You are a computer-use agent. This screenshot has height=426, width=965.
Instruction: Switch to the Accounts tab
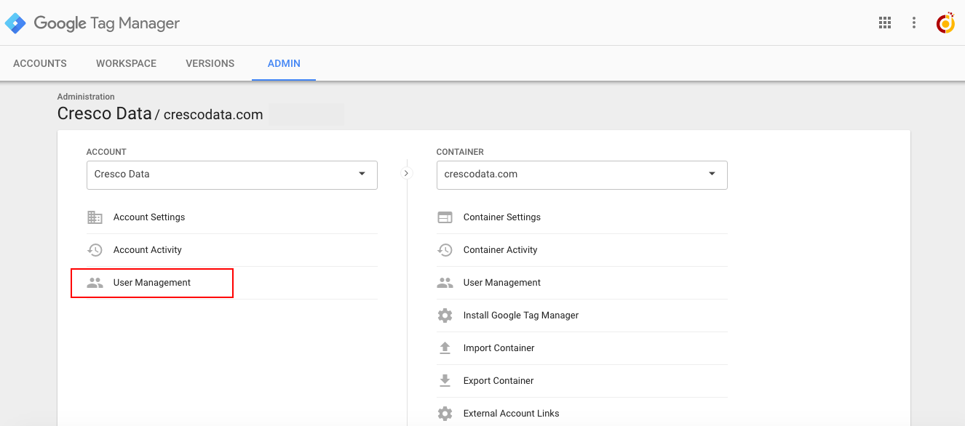tap(40, 63)
